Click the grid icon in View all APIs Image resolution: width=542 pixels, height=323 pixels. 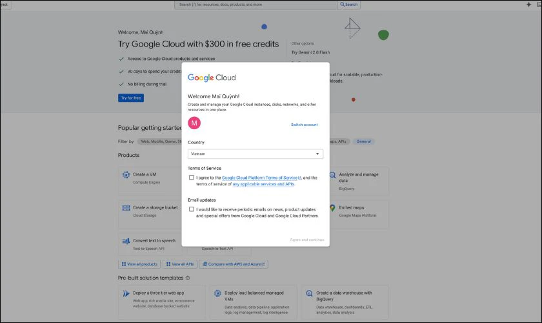168,264
